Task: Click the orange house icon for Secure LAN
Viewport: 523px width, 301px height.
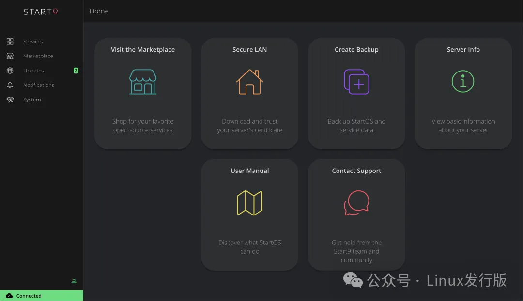Action: click(x=249, y=82)
